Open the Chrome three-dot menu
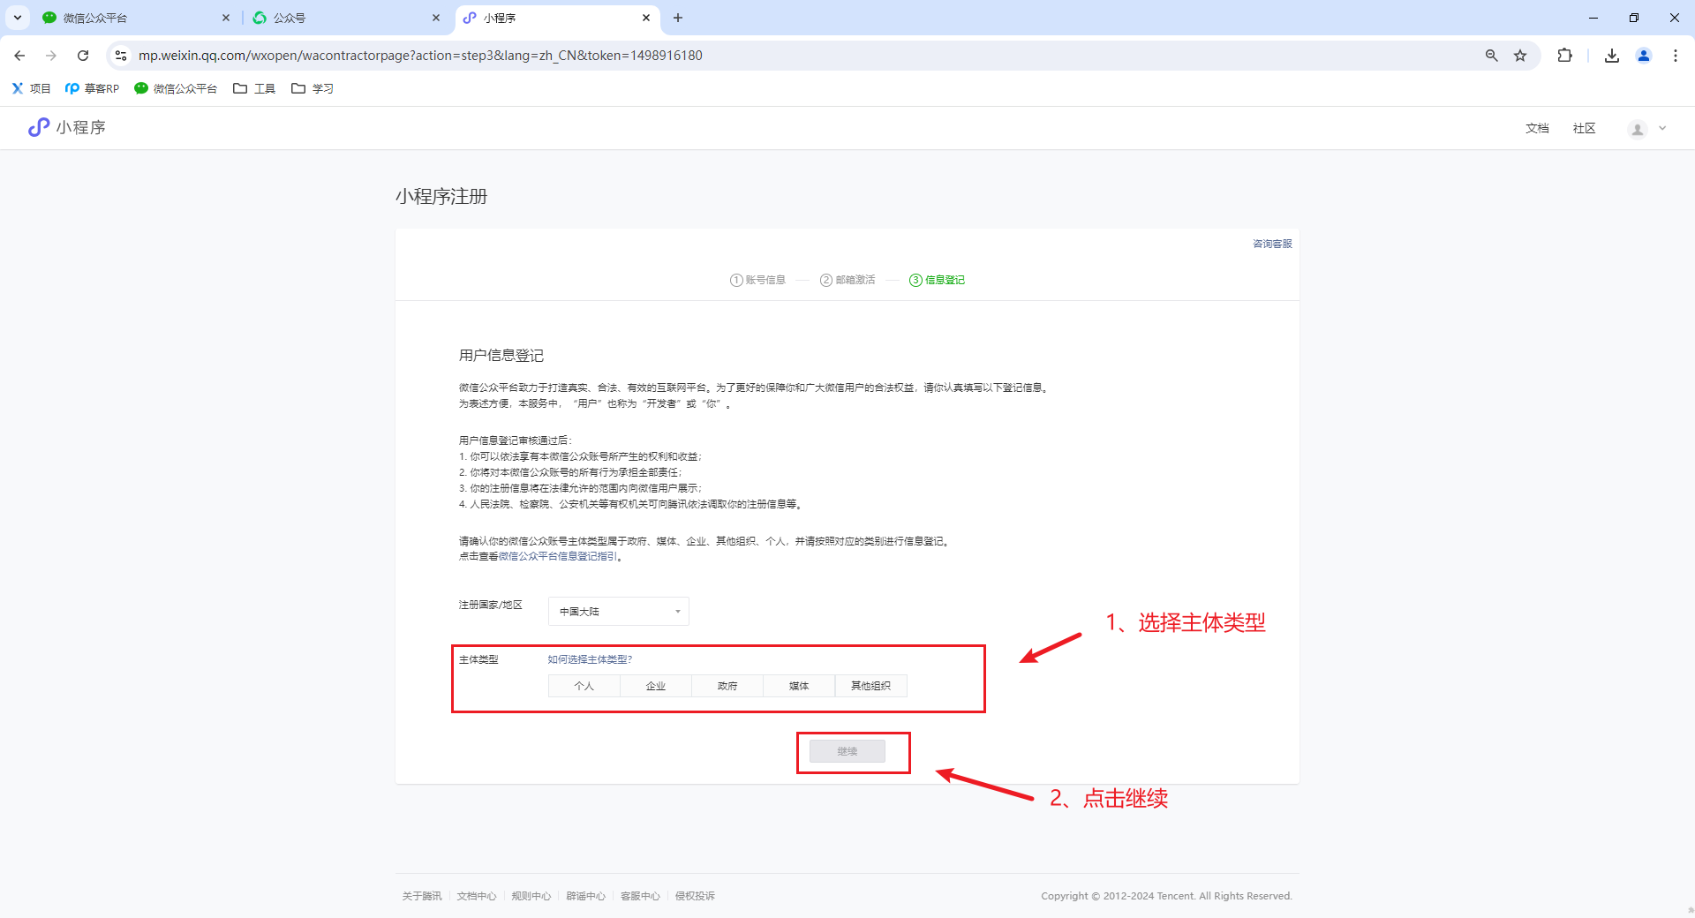 pos(1676,56)
